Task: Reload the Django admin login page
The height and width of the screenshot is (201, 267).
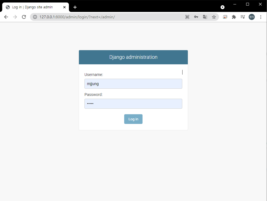Action: [x=24, y=17]
